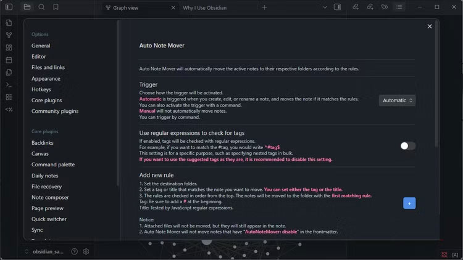
Task: Open Appearance settings
Action: click(x=46, y=78)
